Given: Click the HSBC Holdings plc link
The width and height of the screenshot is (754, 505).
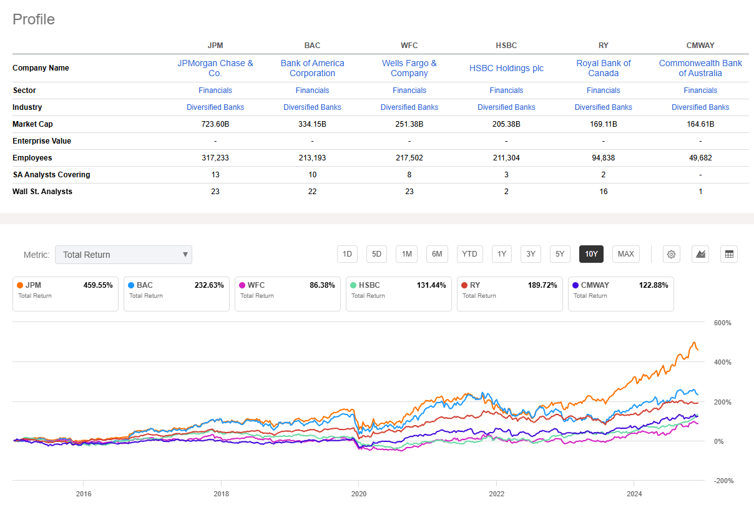Looking at the screenshot, I should click(x=506, y=68).
